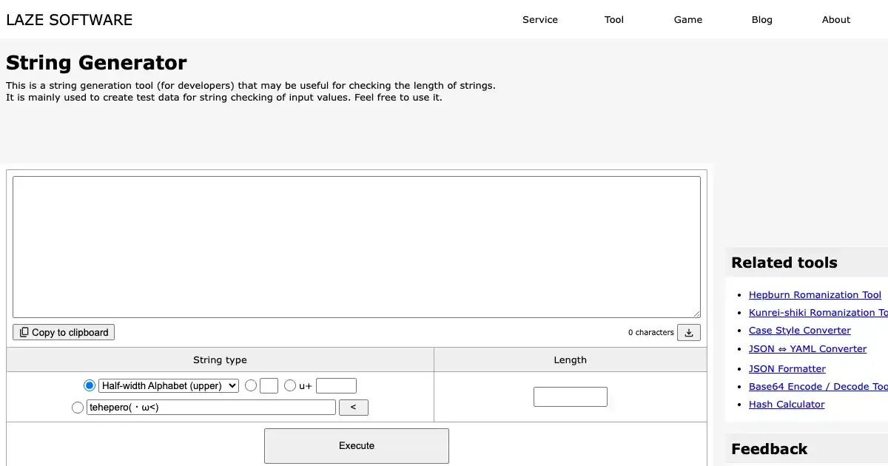
Task: Open the Tool menu in the header
Action: 614,20
